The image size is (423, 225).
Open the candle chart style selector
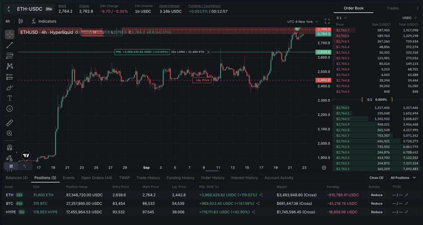[x=20, y=21]
